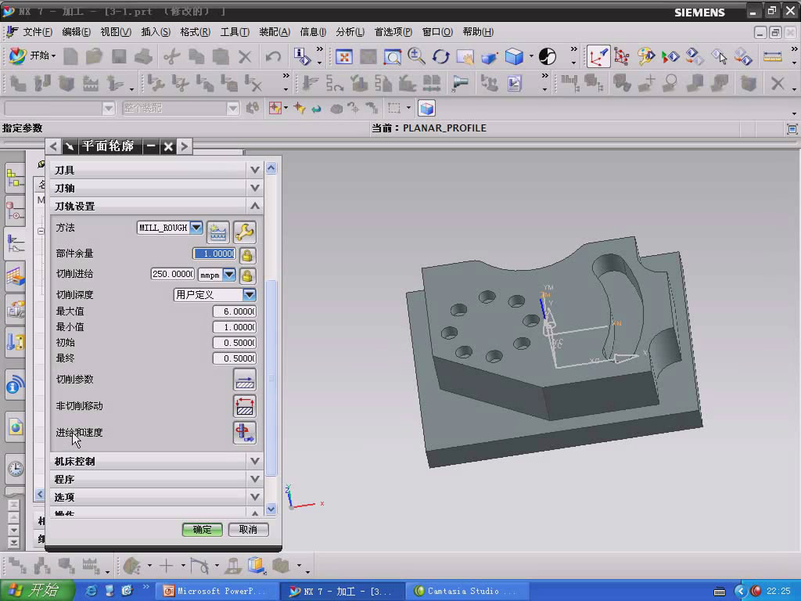Click the Open folder toolbar icon
The height and width of the screenshot is (601, 801).
coord(94,56)
